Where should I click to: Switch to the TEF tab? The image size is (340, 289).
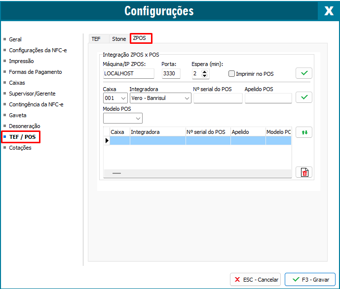[96, 39]
